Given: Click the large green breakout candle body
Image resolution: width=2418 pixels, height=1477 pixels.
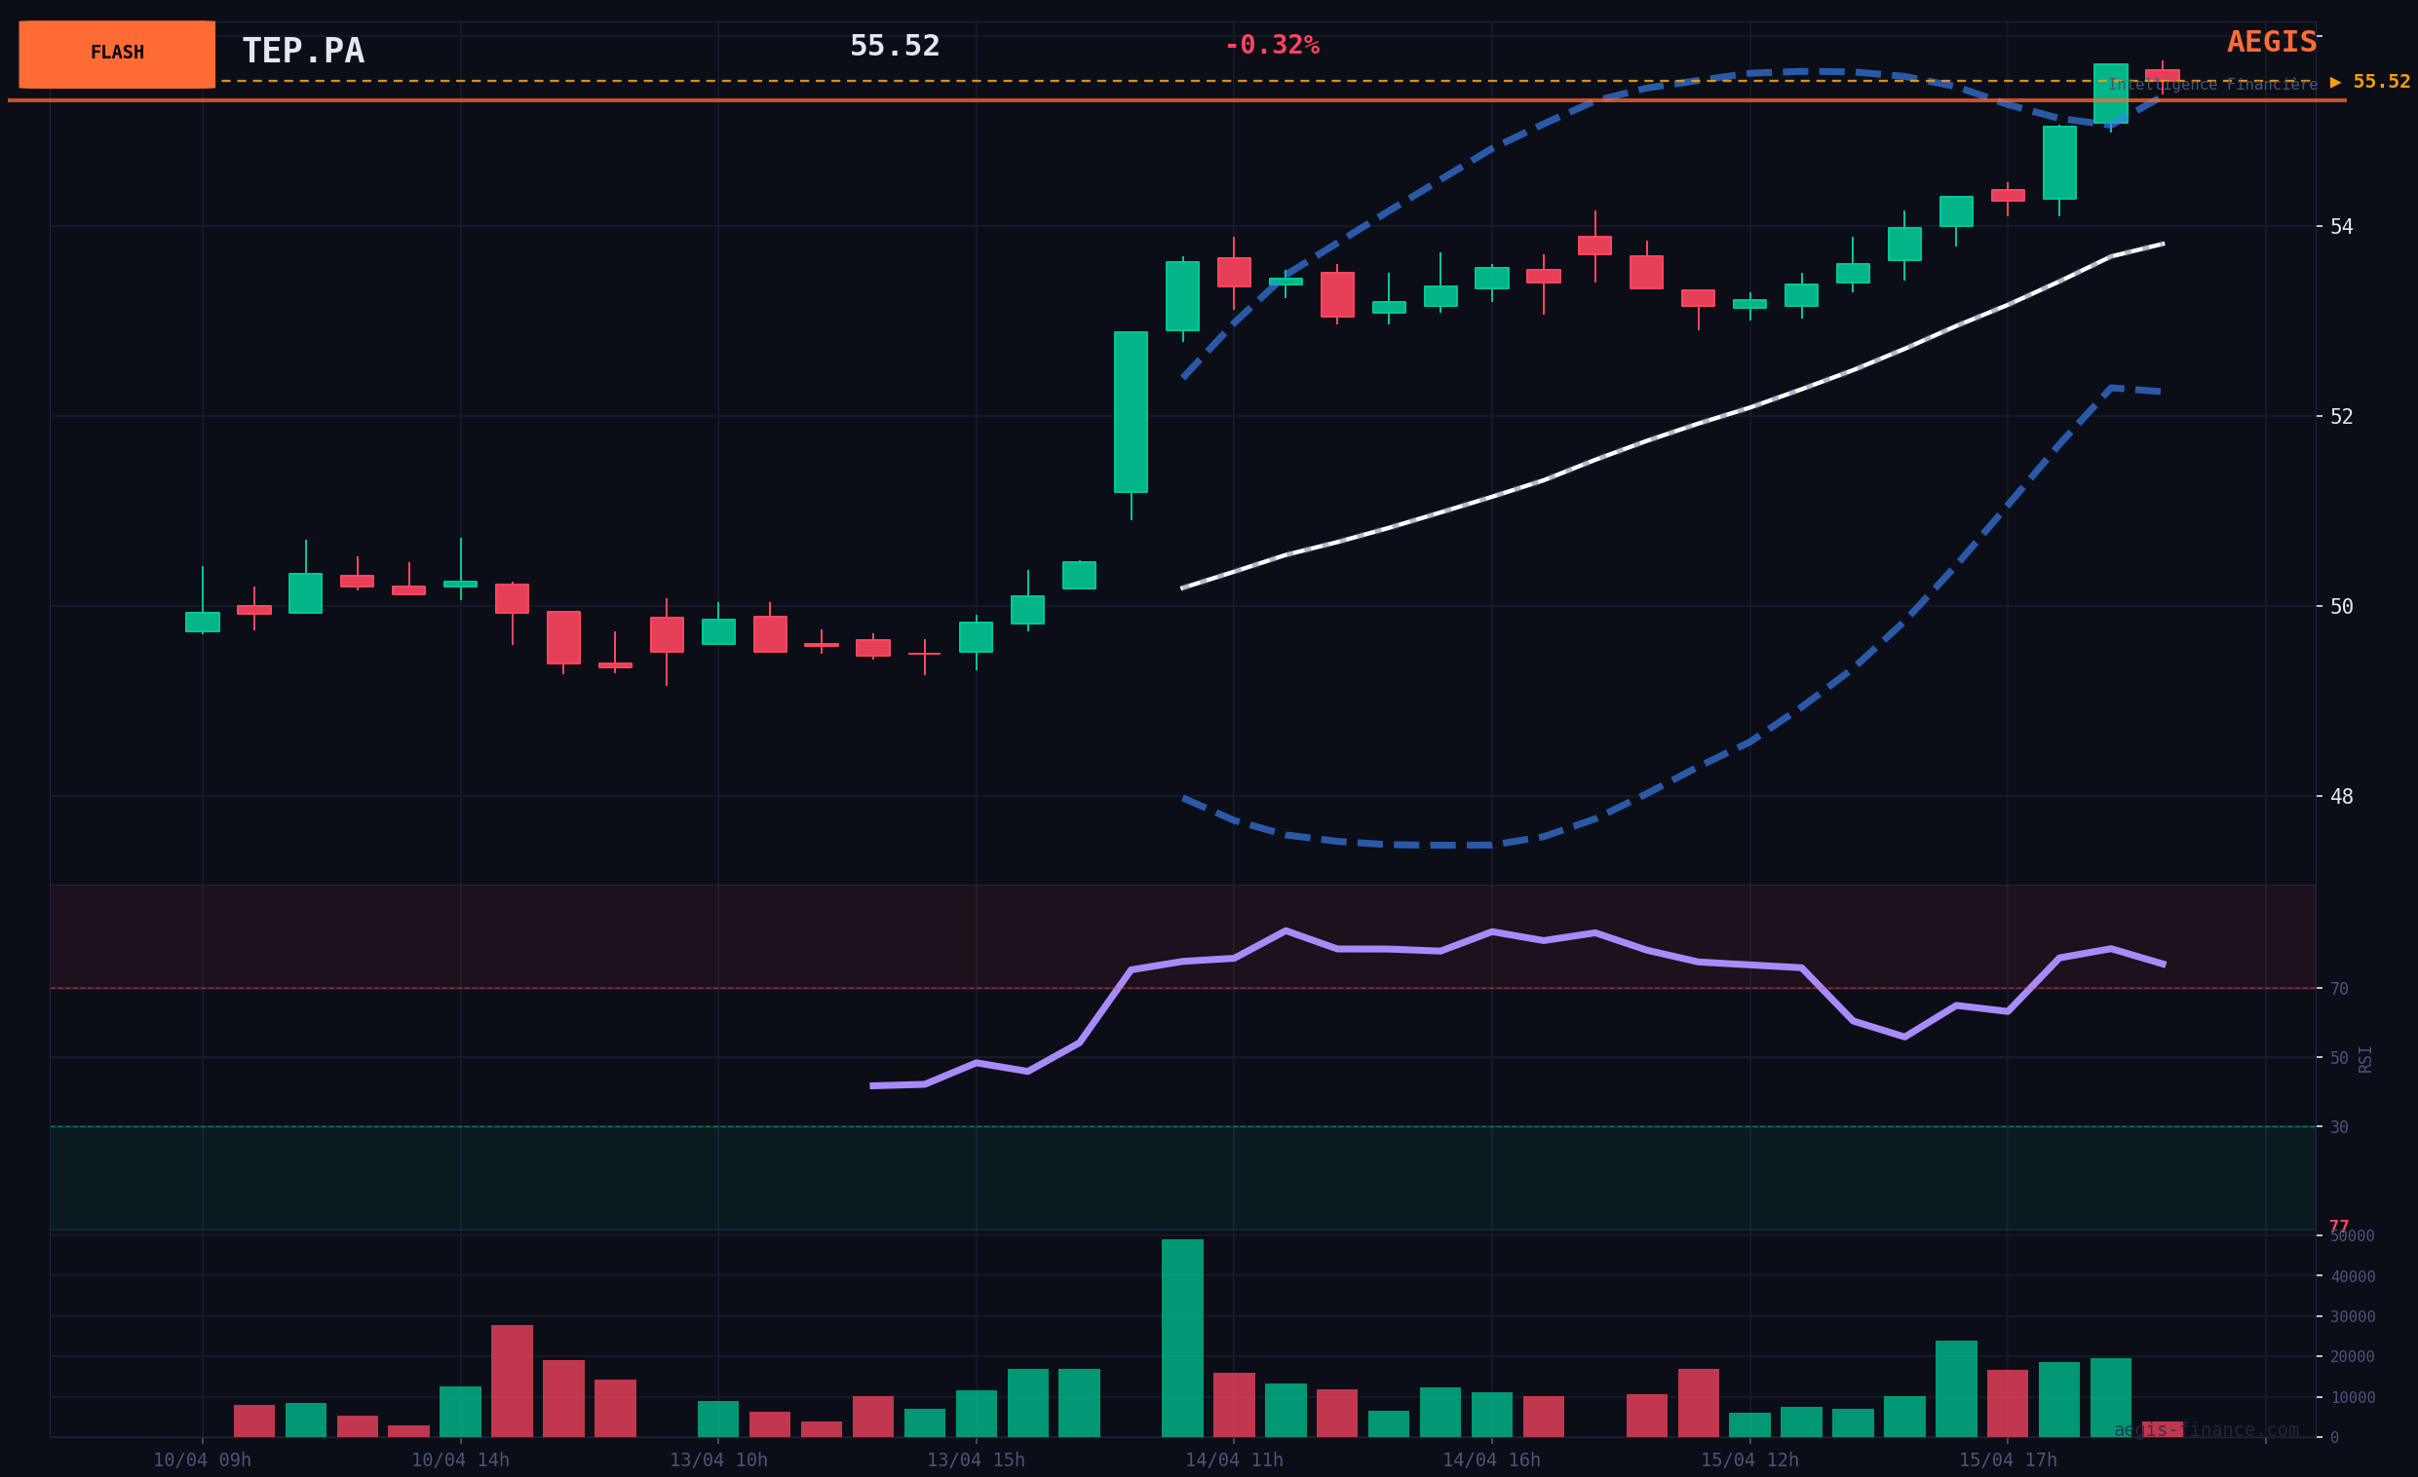Looking at the screenshot, I should pos(1131,412).
